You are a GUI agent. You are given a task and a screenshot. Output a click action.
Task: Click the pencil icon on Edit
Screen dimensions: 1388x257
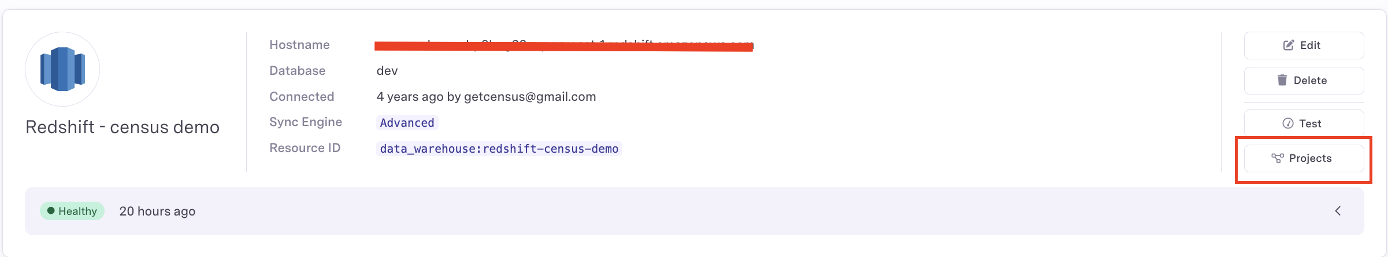(x=1288, y=46)
